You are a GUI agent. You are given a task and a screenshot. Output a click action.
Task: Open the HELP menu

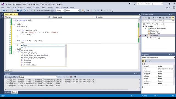[x=72, y=7]
